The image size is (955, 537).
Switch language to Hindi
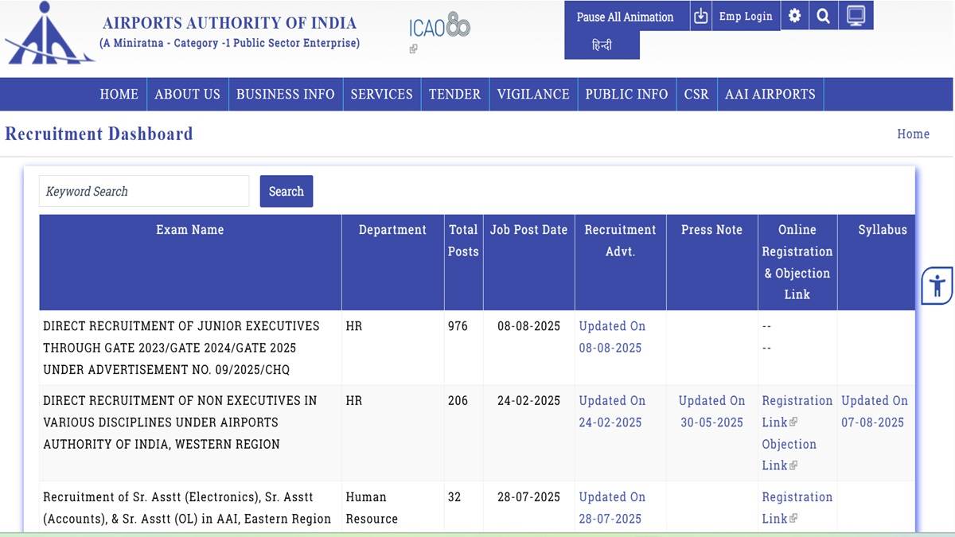point(602,45)
